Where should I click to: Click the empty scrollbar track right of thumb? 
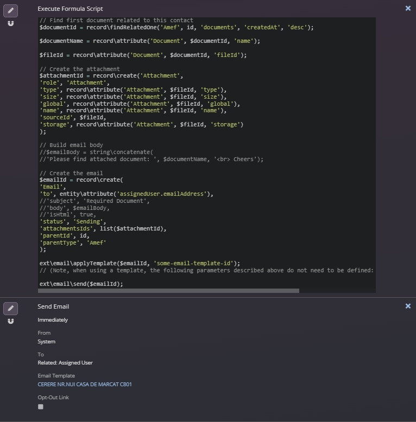coord(337,291)
